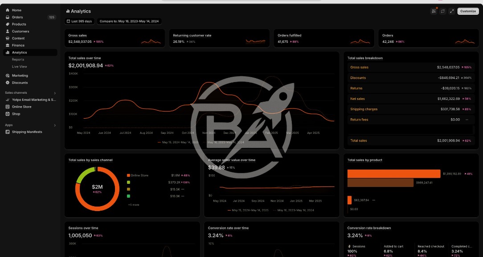The height and width of the screenshot is (257, 483).
Task: Click the Customize button
Action: (468, 11)
